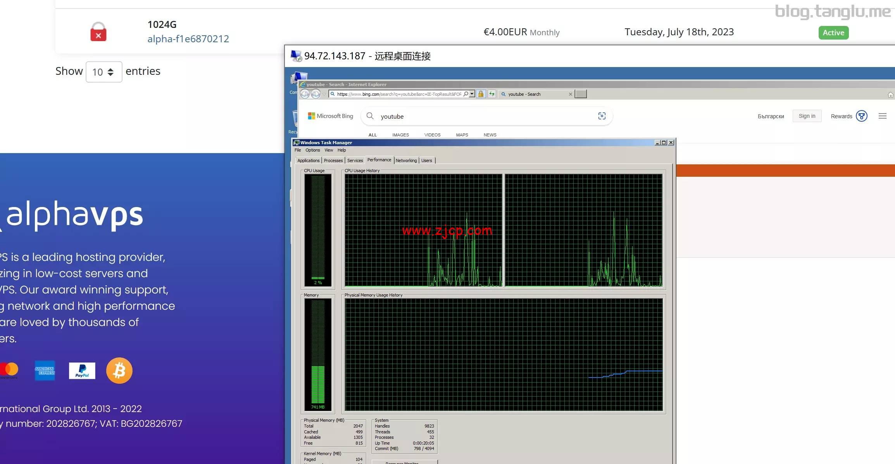Click the address bar search magnifier icon
The height and width of the screenshot is (464, 895).
[466, 94]
